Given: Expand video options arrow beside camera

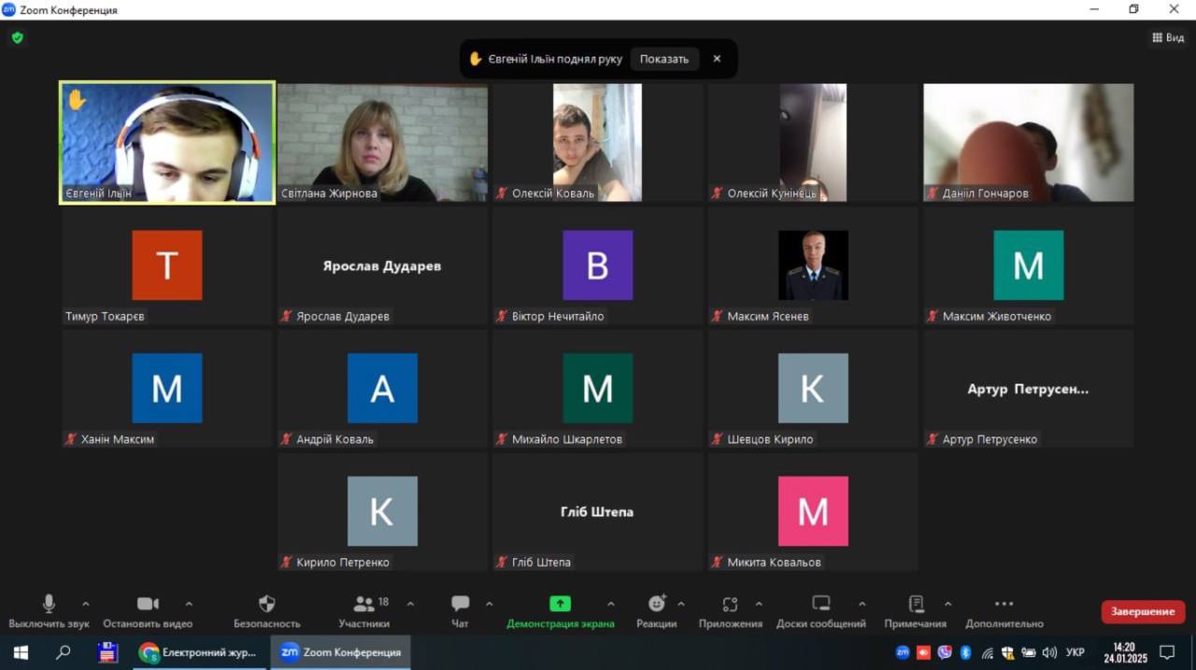Looking at the screenshot, I should (189, 604).
